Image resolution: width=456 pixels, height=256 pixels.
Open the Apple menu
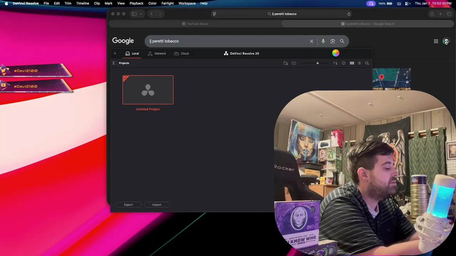[x=6, y=3]
